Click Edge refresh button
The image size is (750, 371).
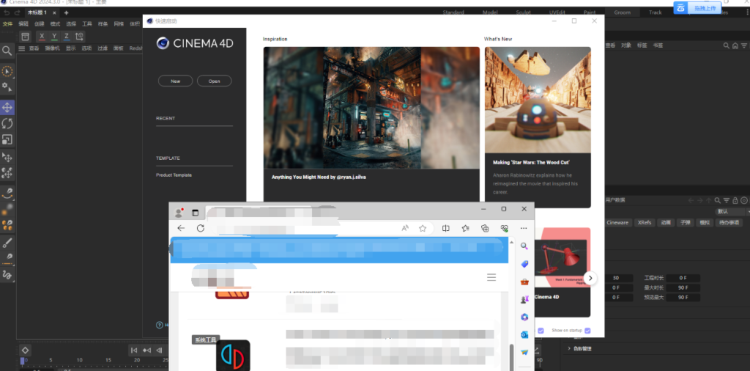tap(201, 228)
